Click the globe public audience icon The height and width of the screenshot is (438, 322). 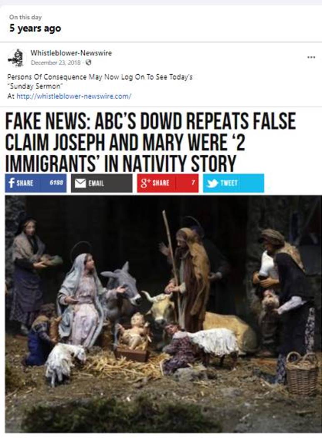(x=88, y=62)
